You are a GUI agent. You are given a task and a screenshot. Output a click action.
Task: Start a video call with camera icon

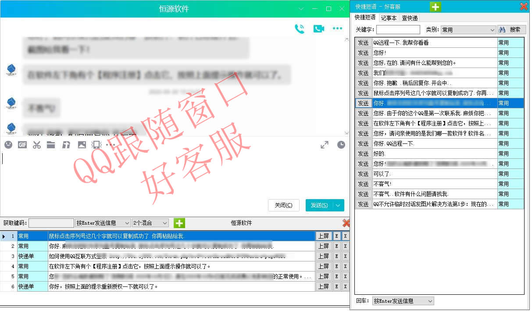pyautogui.click(x=318, y=29)
